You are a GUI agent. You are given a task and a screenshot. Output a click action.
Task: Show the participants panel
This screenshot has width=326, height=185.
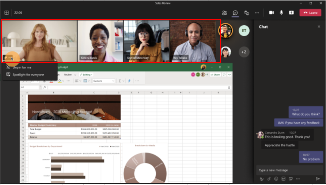tap(224, 13)
